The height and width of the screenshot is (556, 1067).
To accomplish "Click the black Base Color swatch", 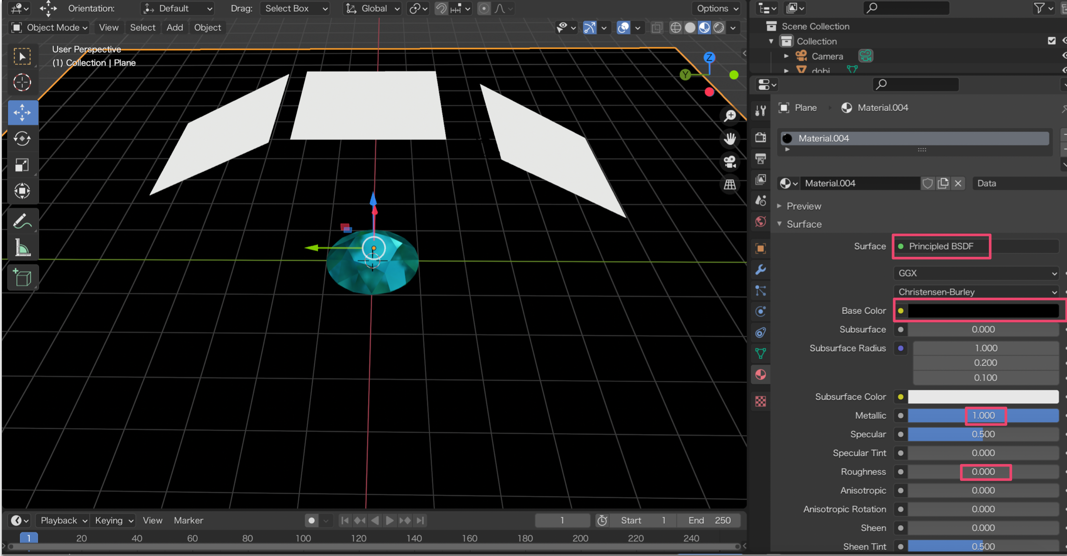I will coord(983,311).
